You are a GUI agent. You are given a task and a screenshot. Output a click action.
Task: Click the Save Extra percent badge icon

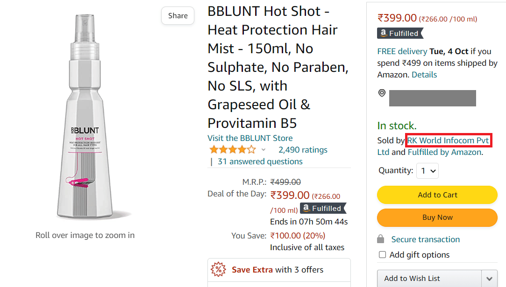coord(219,270)
